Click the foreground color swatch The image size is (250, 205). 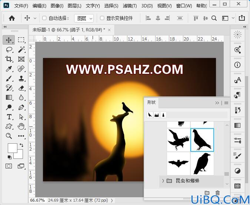13,148
